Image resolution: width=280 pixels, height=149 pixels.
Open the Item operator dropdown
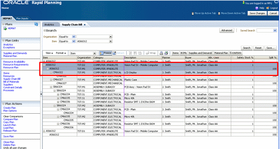coord(73,41)
